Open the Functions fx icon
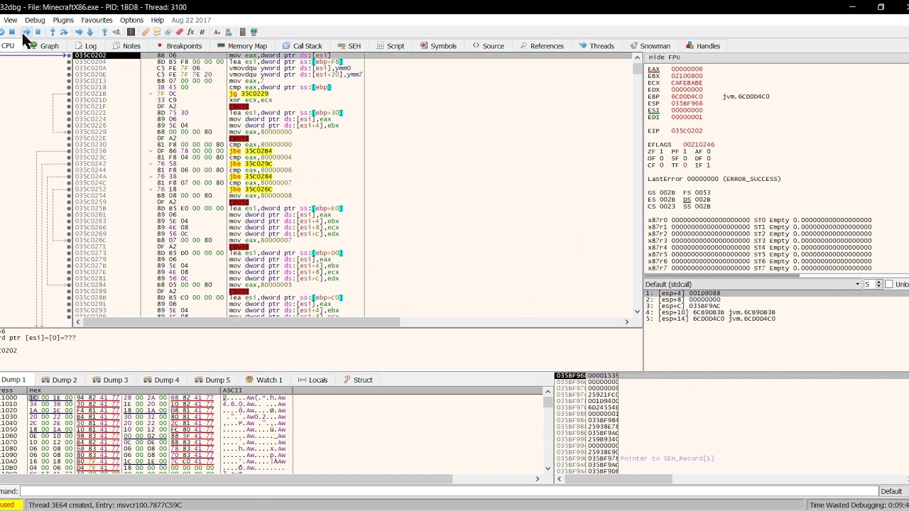The image size is (909, 511). (x=190, y=32)
